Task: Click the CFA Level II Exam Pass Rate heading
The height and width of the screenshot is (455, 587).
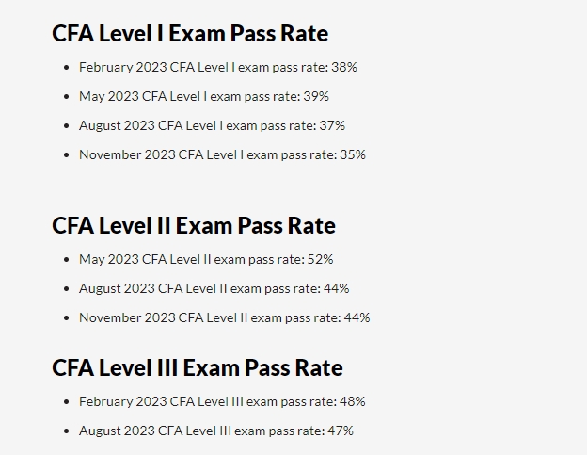Action: 194,225
